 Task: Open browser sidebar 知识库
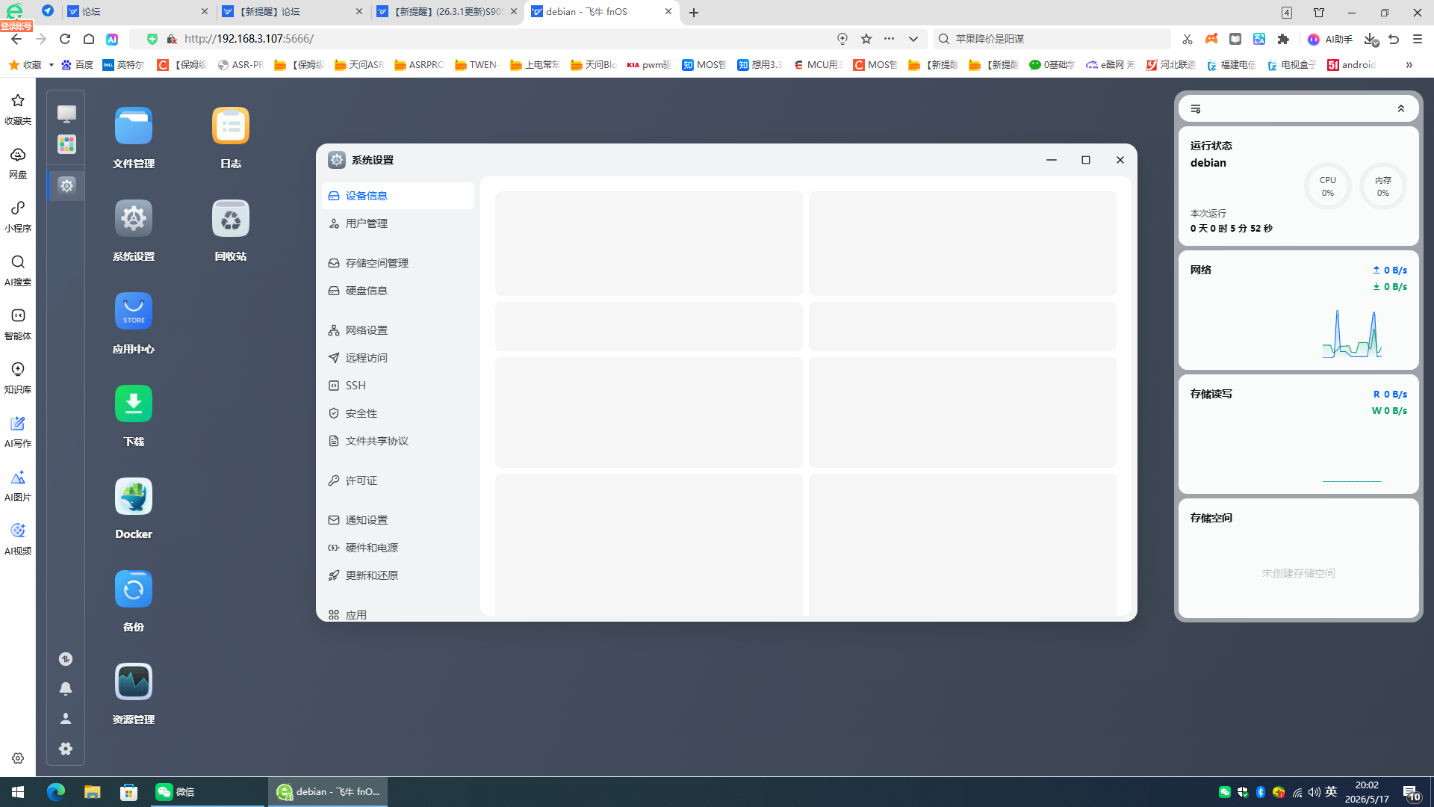coord(18,378)
